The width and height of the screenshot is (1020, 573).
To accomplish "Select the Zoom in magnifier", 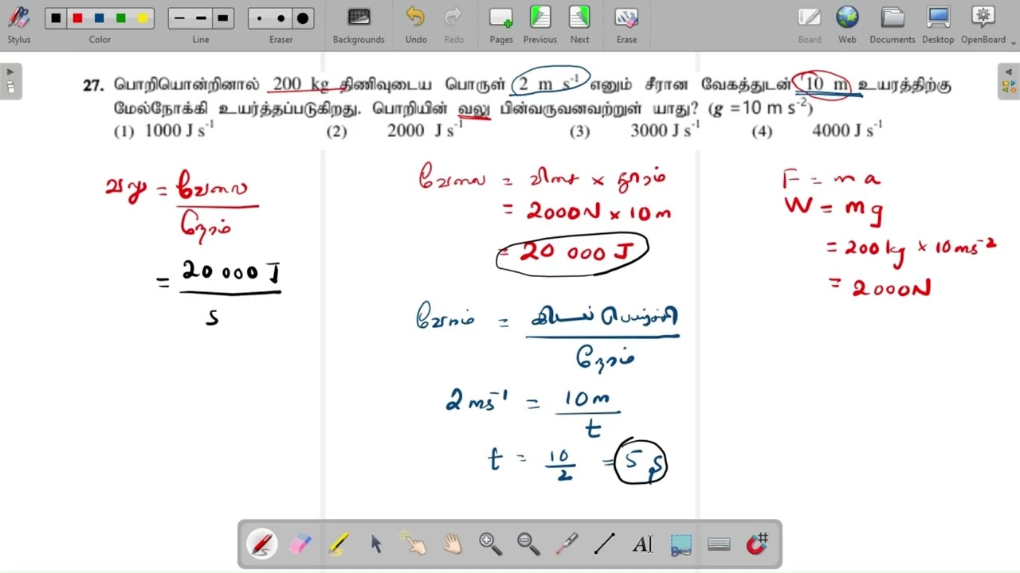I will [x=490, y=544].
